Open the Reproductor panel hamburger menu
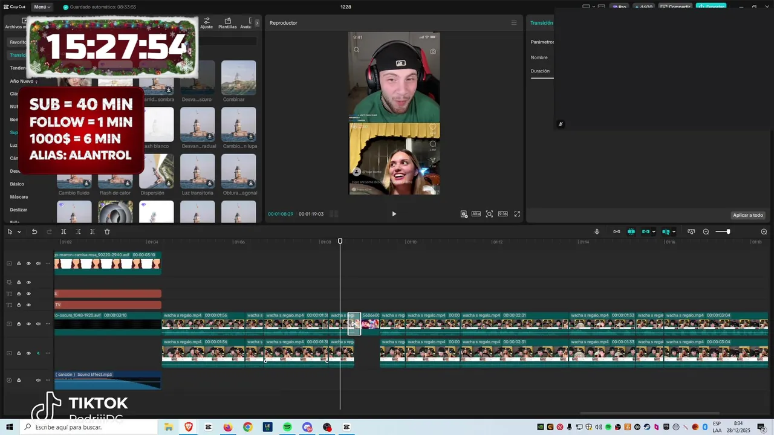The image size is (774, 435). point(514,23)
